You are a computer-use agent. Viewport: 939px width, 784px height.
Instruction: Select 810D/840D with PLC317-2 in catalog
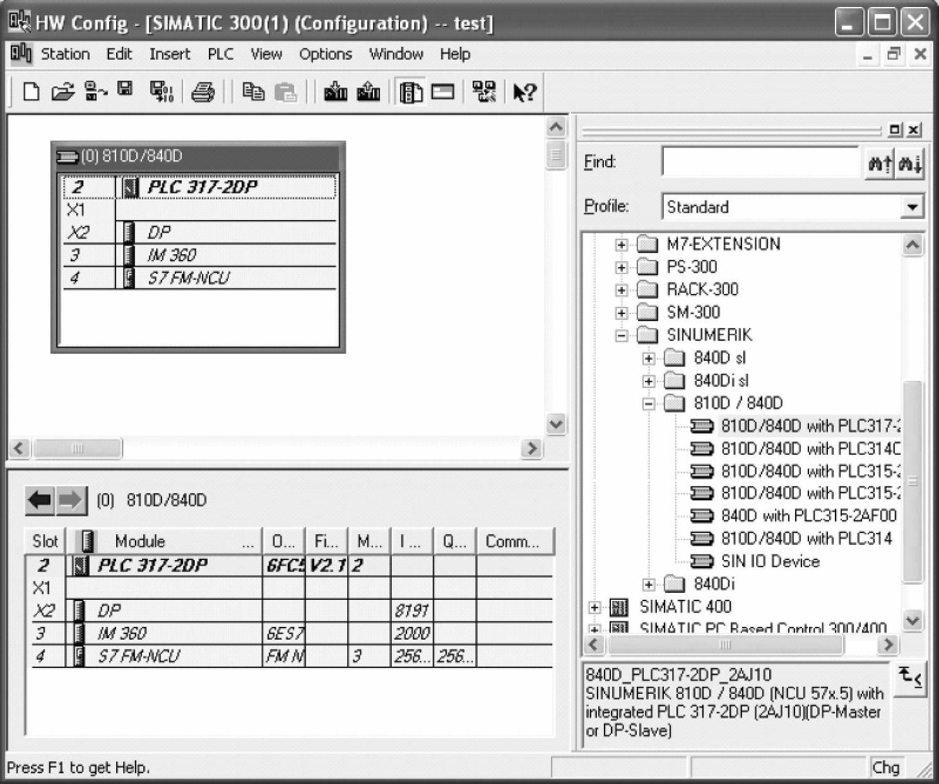[810, 426]
